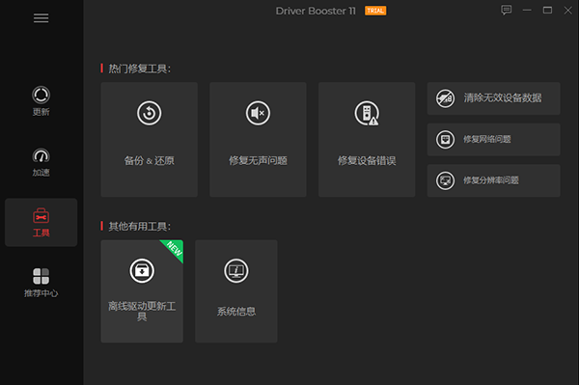Click the Driver Booster 11 title

pyautogui.click(x=316, y=11)
